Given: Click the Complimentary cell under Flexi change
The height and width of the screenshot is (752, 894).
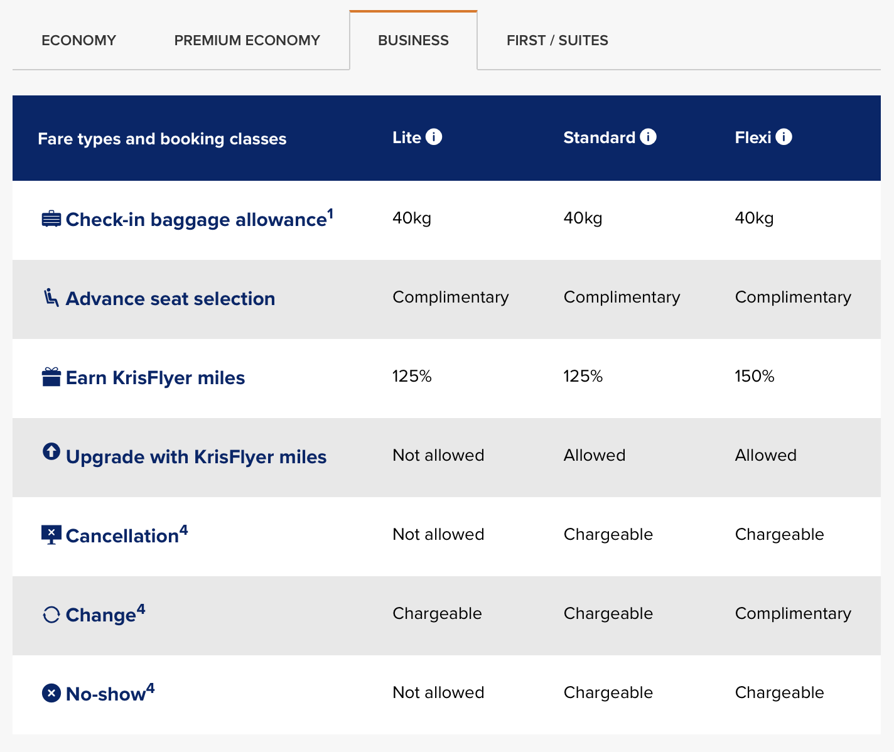Looking at the screenshot, I should point(792,613).
